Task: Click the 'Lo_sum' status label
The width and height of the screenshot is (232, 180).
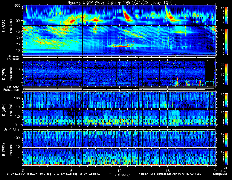Action: (x=13, y=59)
